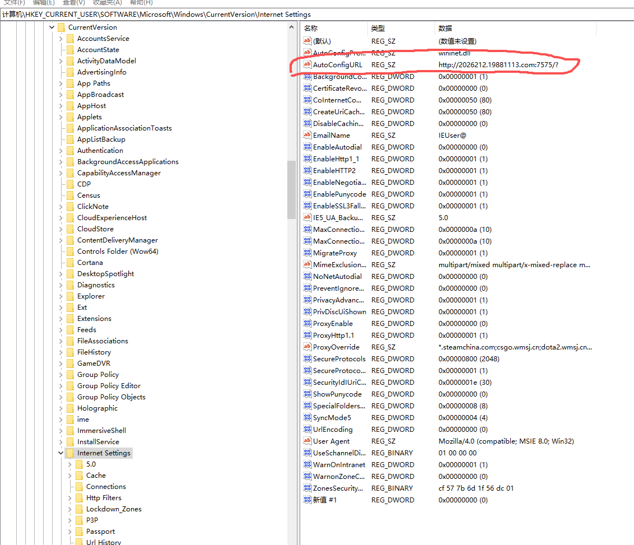Expand the 5.0 subkey
The width and height of the screenshot is (634, 545).
click(x=69, y=464)
